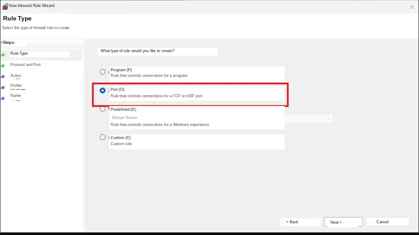Click the 'Rule Type' page heading

tap(17, 19)
